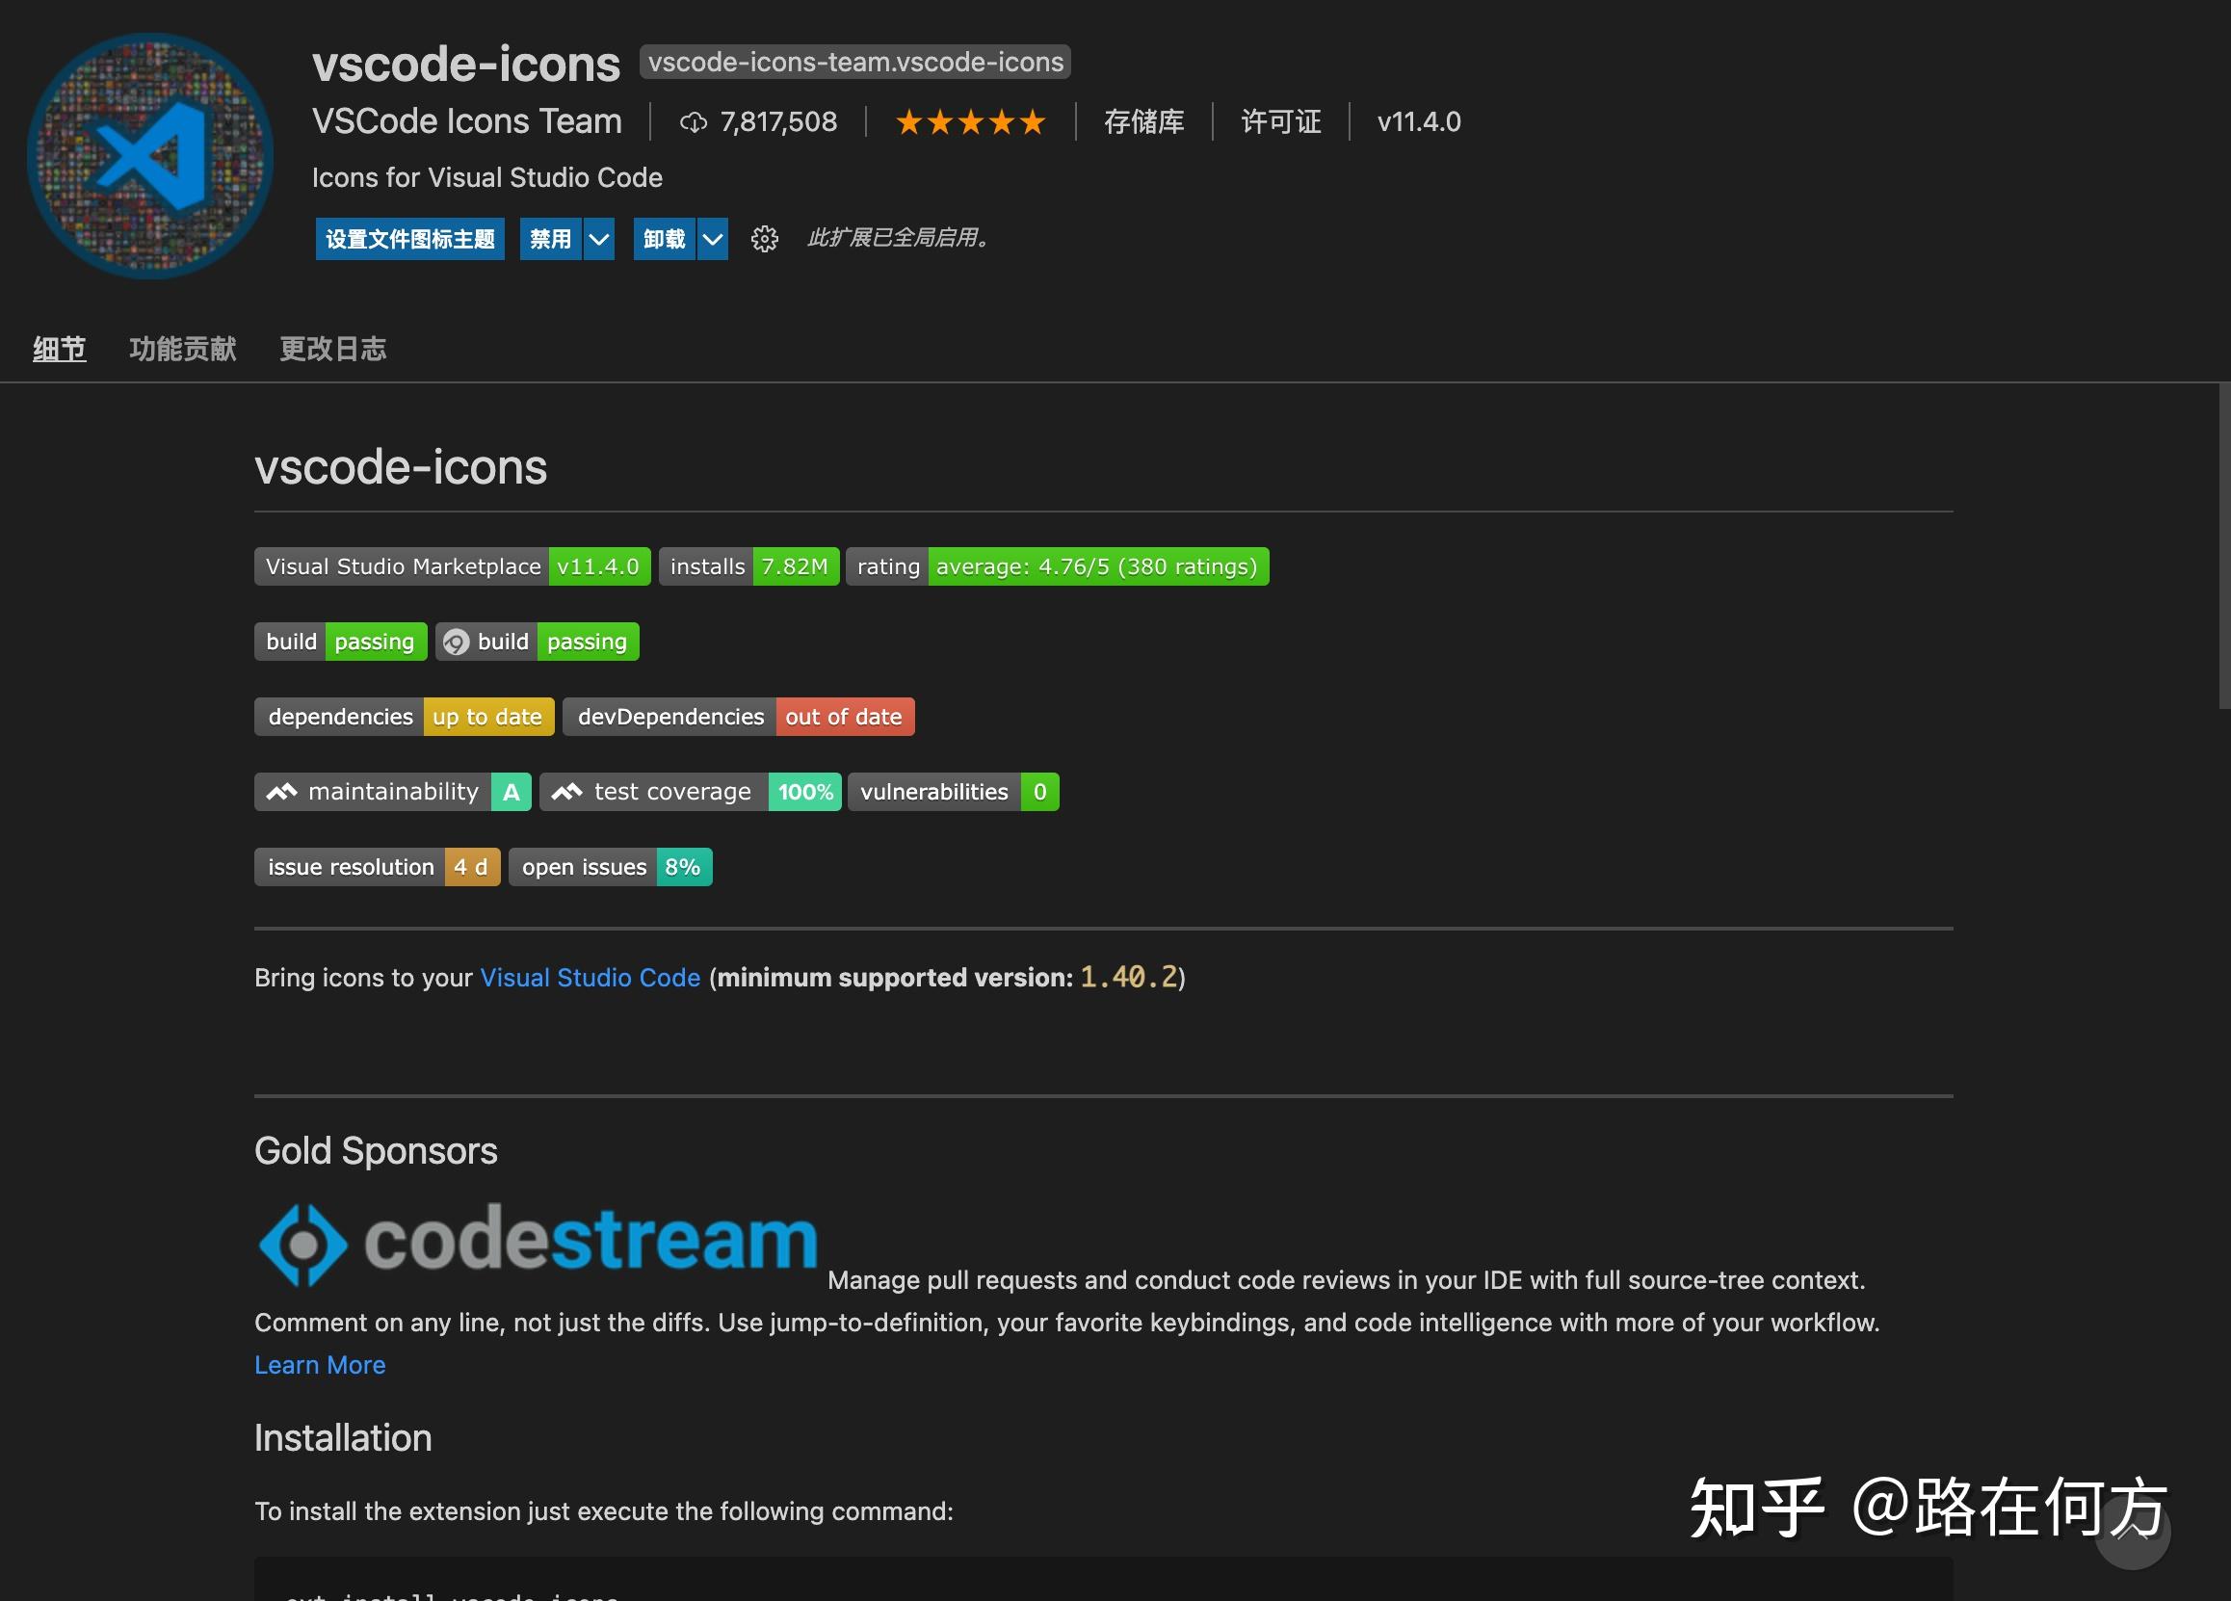2231x1601 pixels.
Task: Switch to the 更改日志 tab
Action: tap(332, 348)
